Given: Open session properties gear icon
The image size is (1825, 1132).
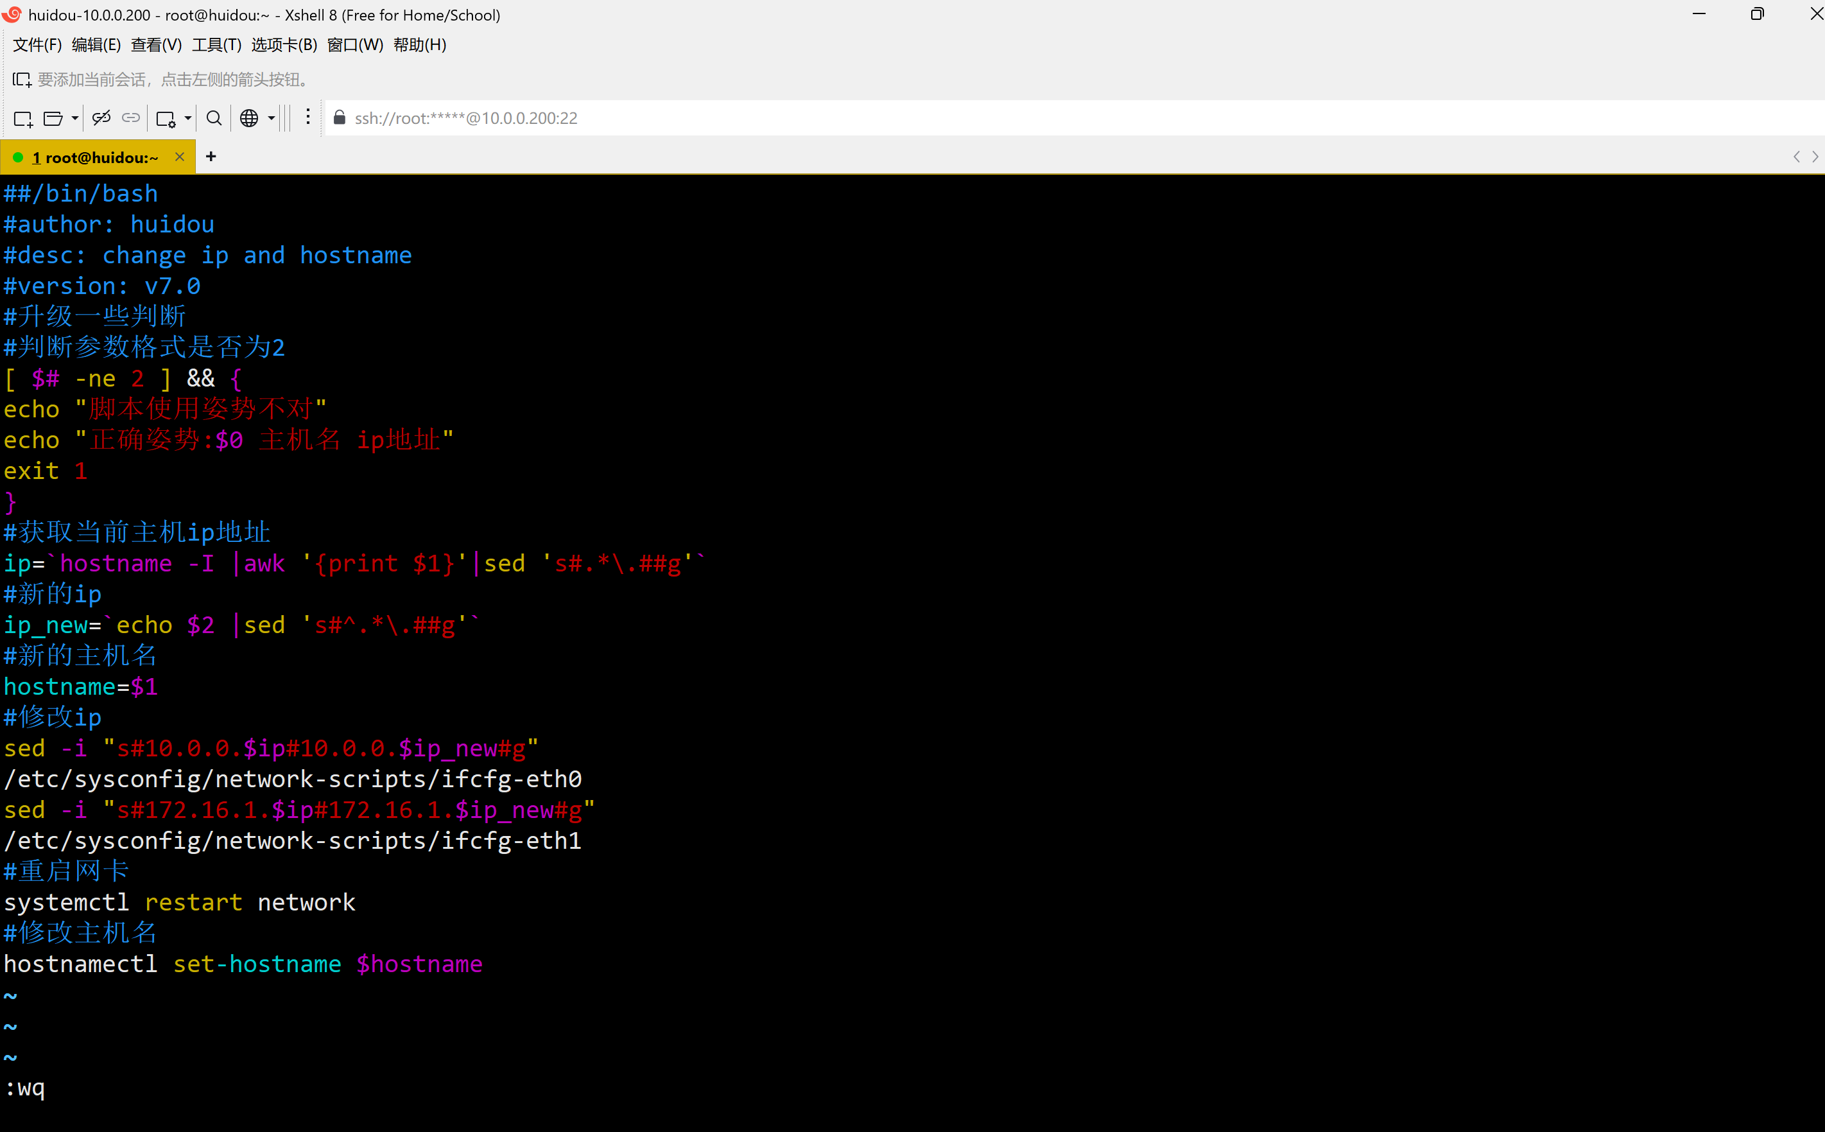Looking at the screenshot, I should click(x=166, y=118).
